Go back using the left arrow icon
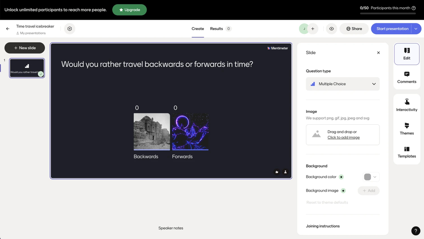This screenshot has width=424, height=239. 8,29
